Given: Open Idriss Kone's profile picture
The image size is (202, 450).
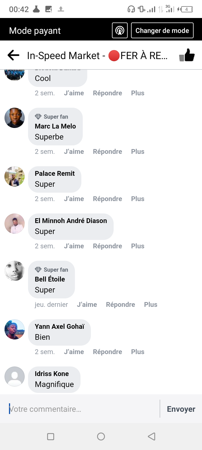Looking at the screenshot, I should tap(15, 377).
